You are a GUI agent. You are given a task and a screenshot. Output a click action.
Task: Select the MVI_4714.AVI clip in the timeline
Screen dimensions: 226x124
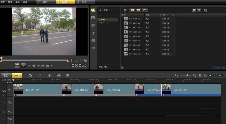click(191, 90)
